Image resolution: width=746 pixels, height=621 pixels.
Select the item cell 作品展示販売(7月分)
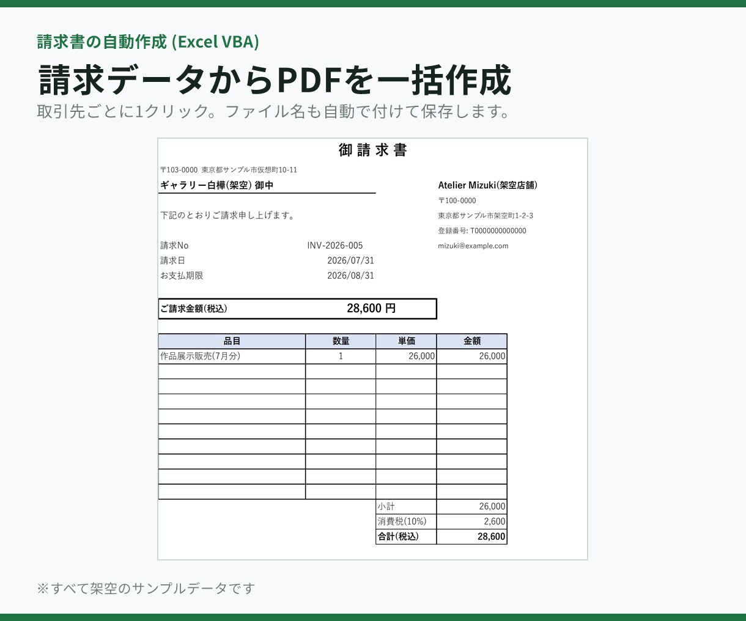coord(232,356)
